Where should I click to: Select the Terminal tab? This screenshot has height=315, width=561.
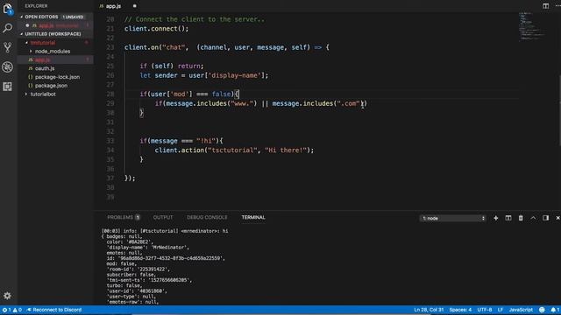click(253, 218)
